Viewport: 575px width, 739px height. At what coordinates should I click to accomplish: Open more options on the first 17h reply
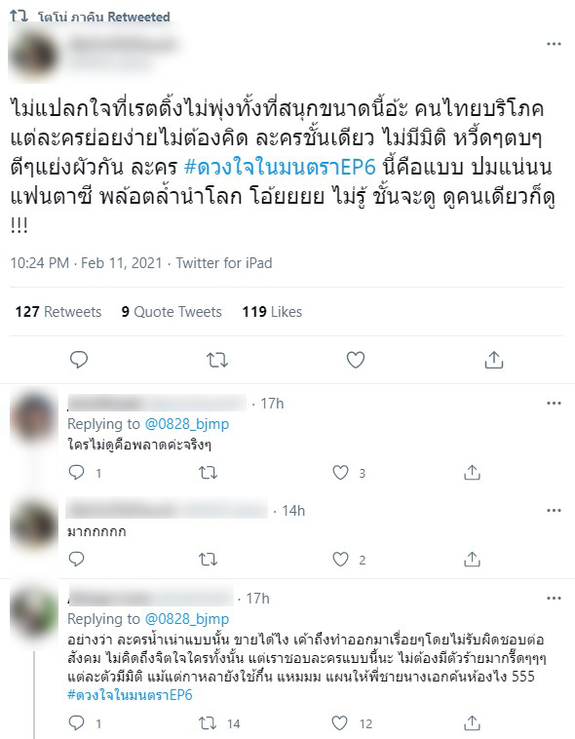(554, 404)
